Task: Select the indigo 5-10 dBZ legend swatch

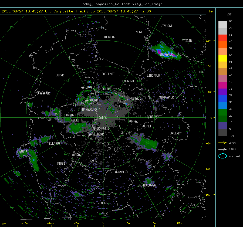Action: tap(222, 126)
